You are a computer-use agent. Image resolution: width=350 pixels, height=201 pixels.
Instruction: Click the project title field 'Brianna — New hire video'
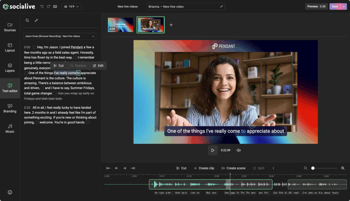186,6
